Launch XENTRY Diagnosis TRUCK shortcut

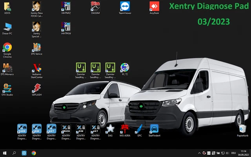(x=66, y=132)
